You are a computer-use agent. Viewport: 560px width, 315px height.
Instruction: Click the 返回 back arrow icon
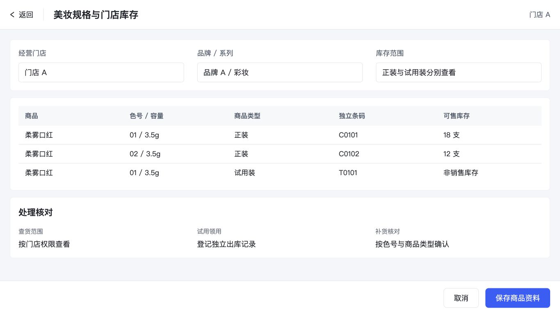point(12,15)
